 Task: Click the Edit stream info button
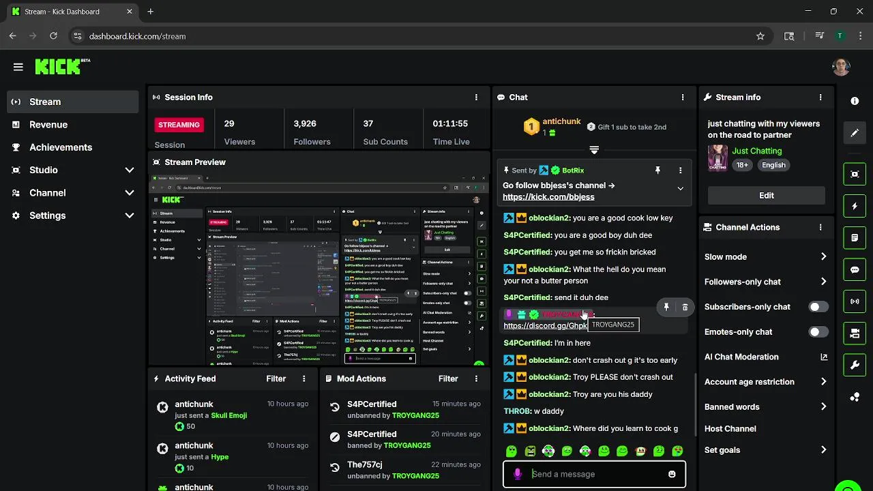[767, 195]
